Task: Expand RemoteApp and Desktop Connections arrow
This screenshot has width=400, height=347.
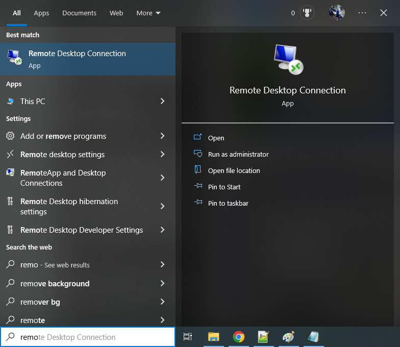Action: [162, 178]
